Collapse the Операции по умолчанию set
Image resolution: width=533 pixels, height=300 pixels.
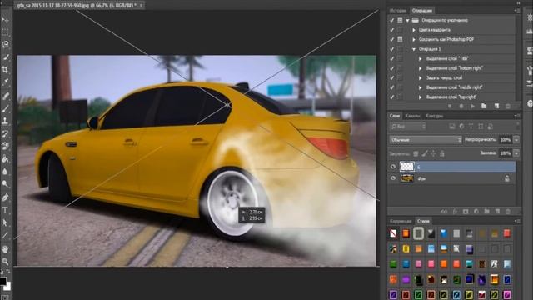(x=407, y=20)
